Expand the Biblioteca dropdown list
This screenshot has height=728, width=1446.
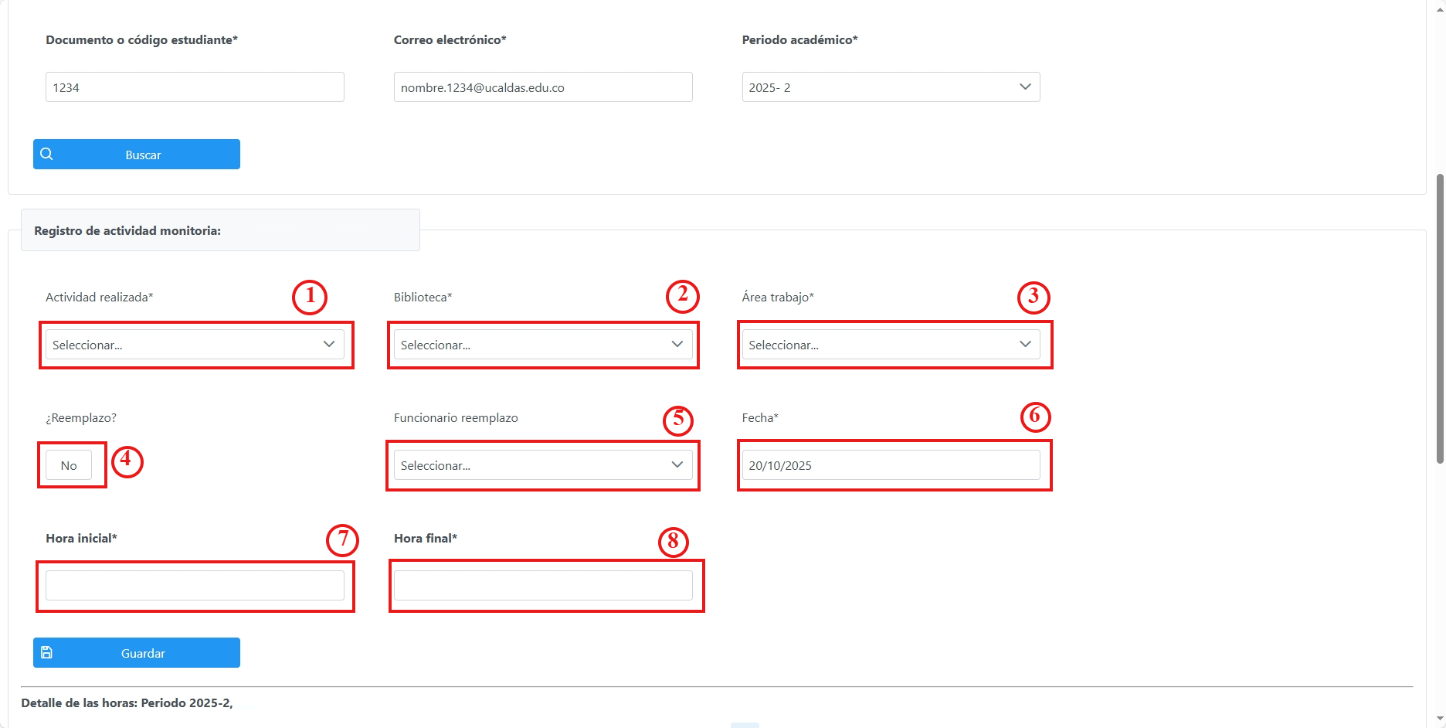[x=542, y=345]
